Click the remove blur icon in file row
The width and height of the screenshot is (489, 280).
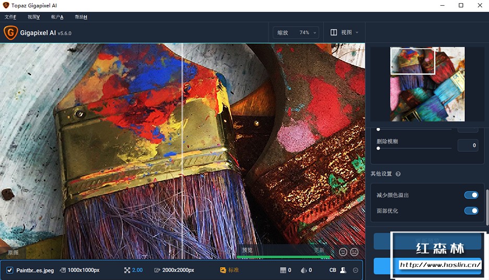point(303,270)
